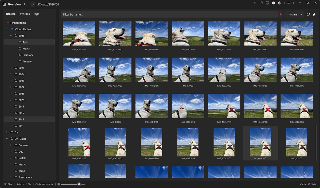Select the March folder
The image size is (320, 188).
tap(25, 48)
